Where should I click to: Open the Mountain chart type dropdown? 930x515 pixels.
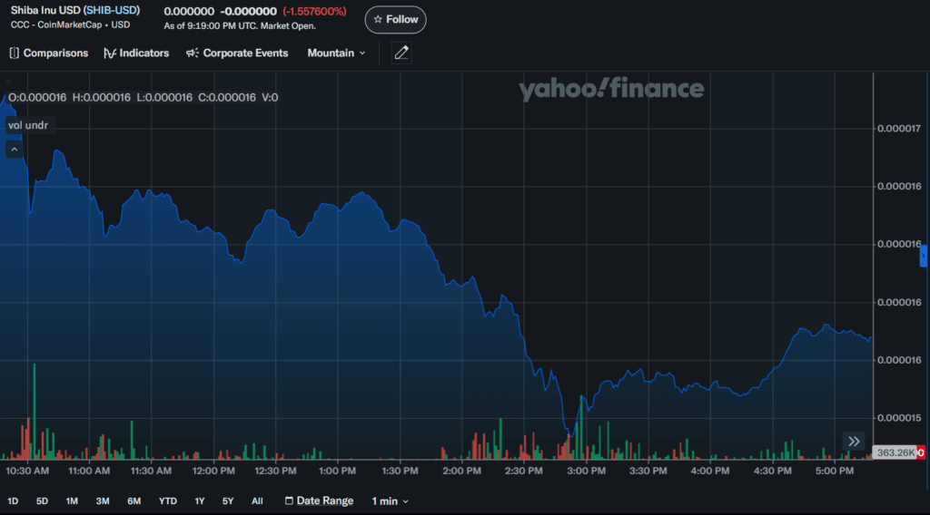[336, 53]
